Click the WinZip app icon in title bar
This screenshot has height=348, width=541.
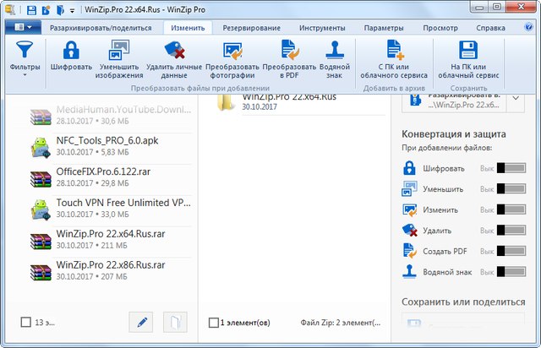pos(10,9)
